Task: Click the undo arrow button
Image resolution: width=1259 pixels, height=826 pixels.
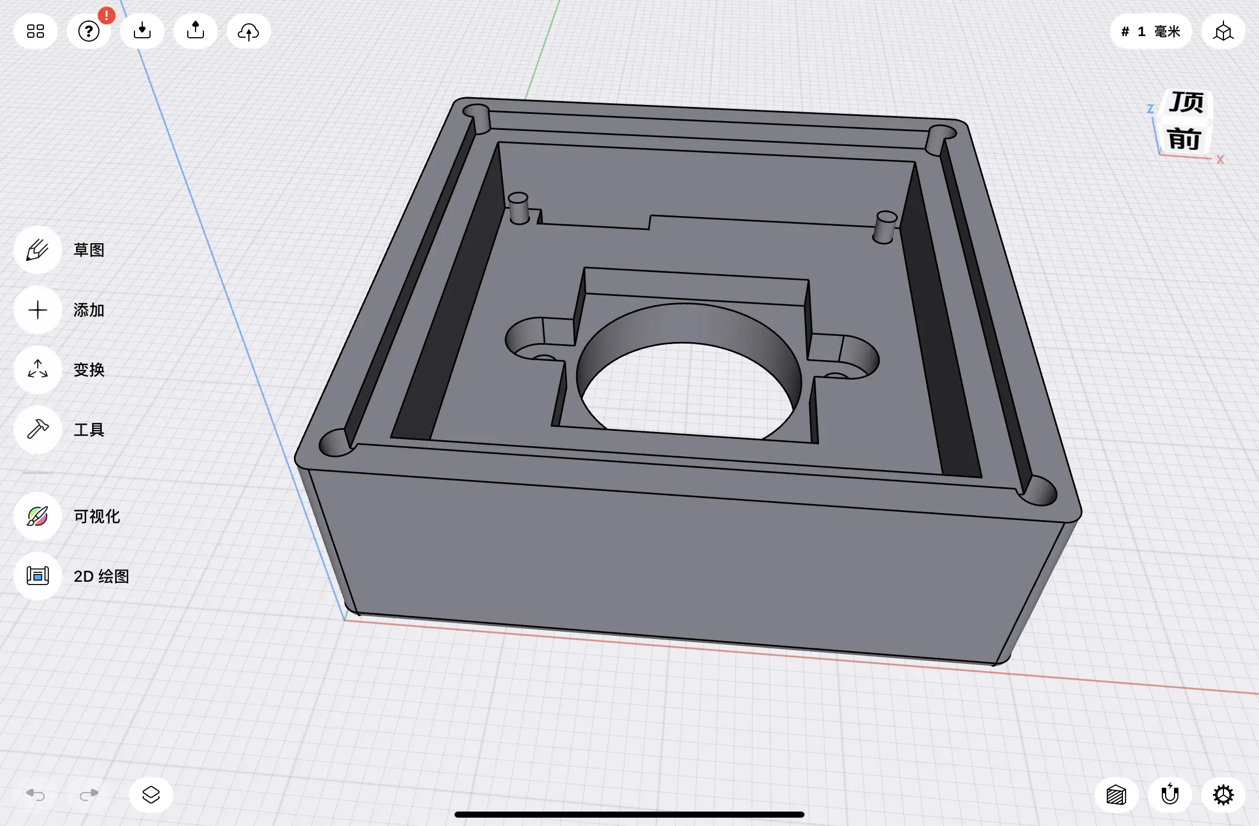Action: (x=36, y=794)
